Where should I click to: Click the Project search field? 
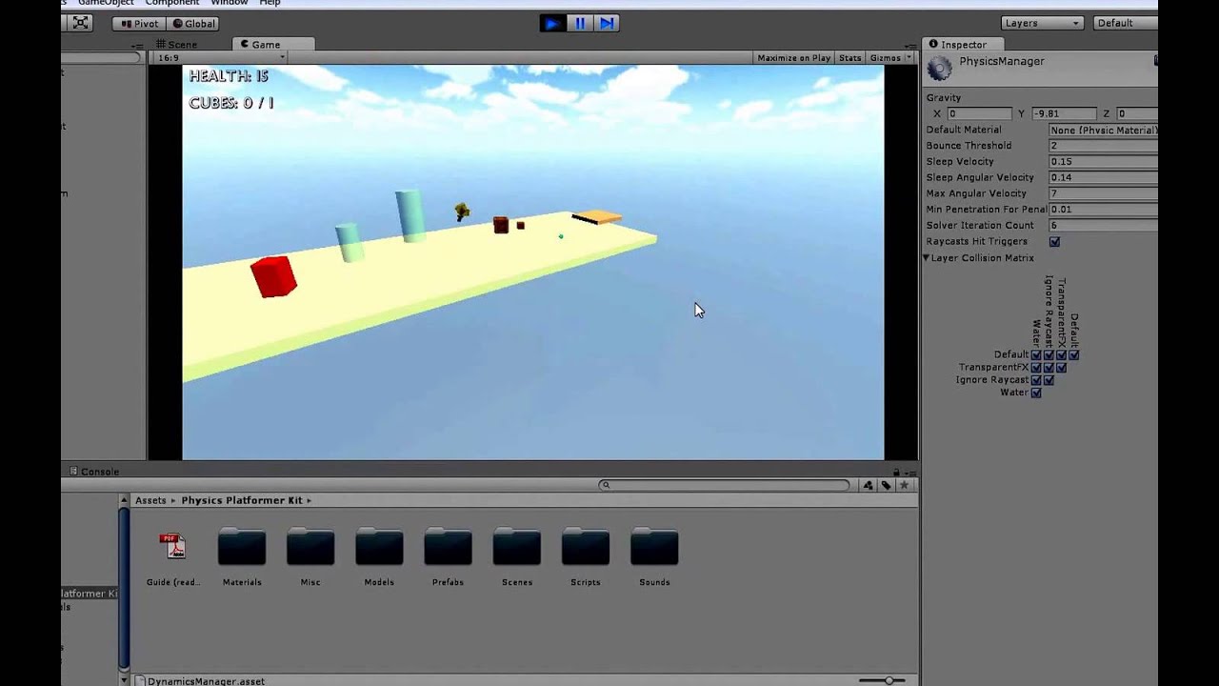click(x=724, y=485)
